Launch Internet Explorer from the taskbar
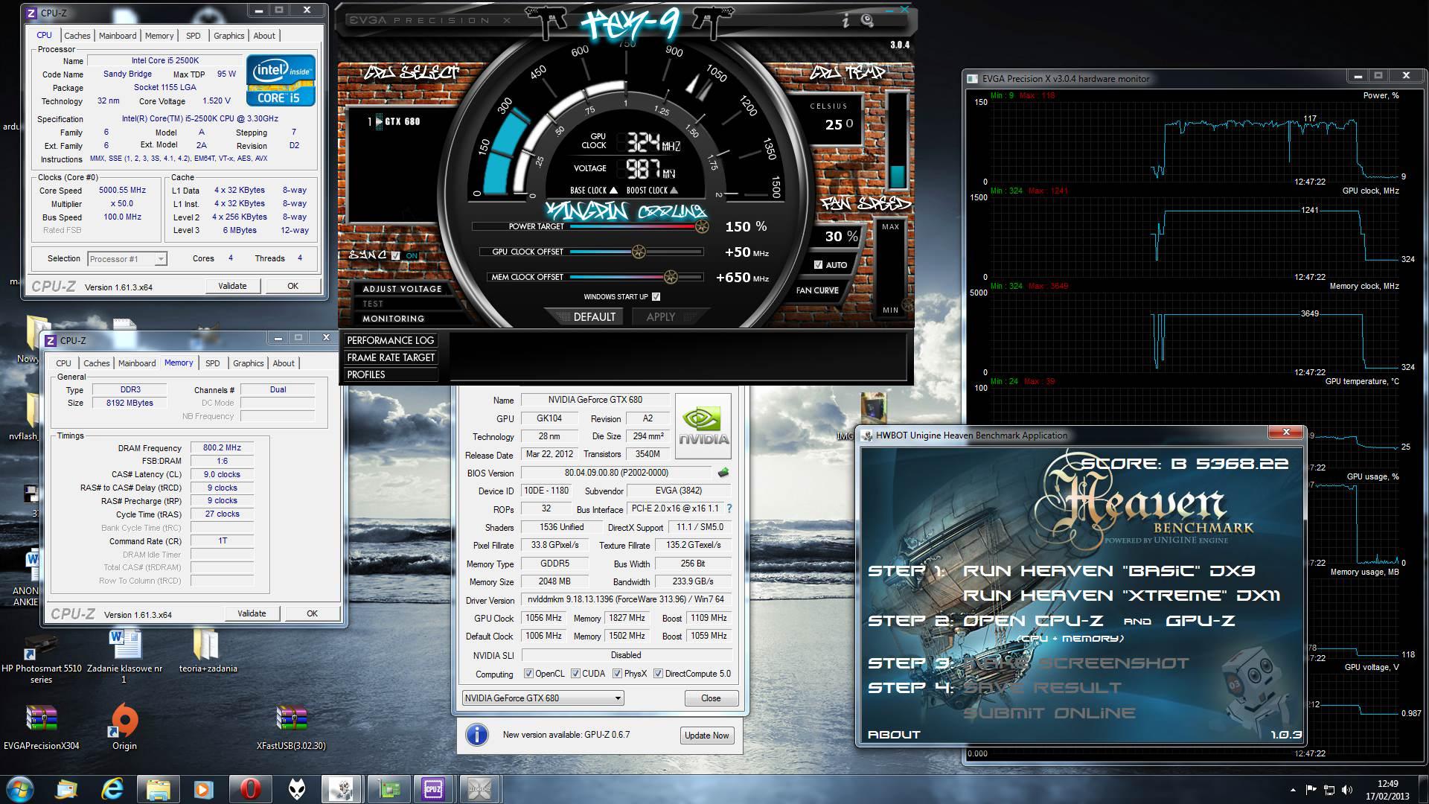Image resolution: width=1429 pixels, height=804 pixels. pos(112,789)
